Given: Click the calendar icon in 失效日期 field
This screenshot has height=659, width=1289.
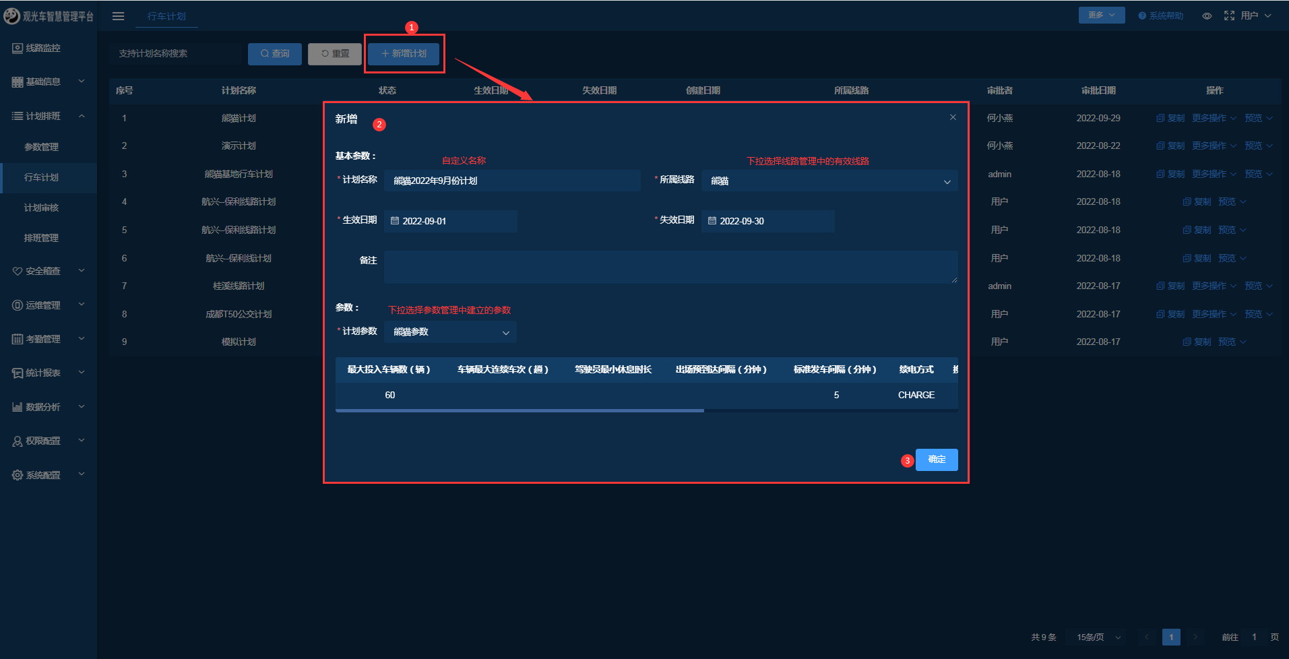Looking at the screenshot, I should 712,221.
